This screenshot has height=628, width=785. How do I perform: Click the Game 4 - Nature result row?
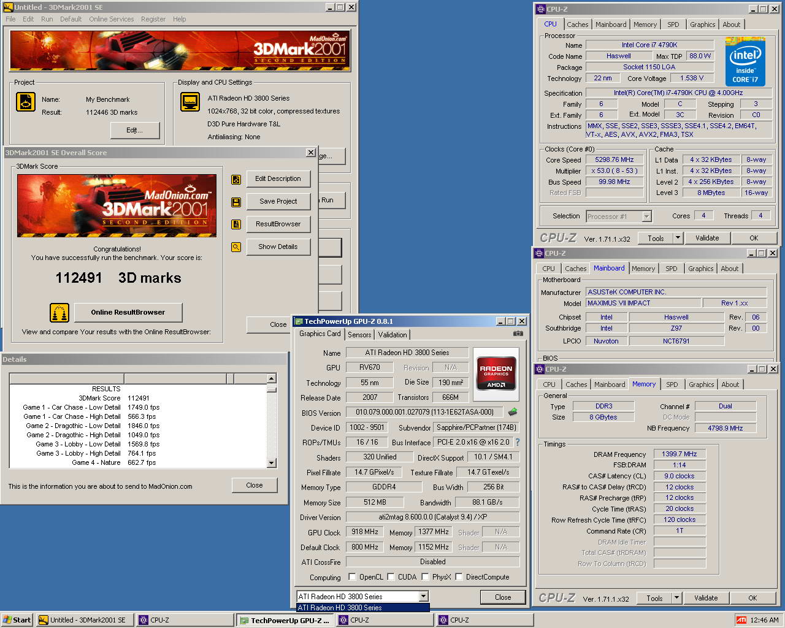click(138, 462)
